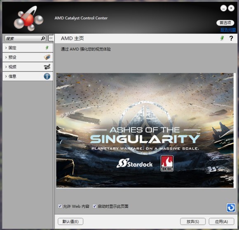Screen dimensions: 239x230
Task: Expand the 信息 section
Action: point(28,76)
